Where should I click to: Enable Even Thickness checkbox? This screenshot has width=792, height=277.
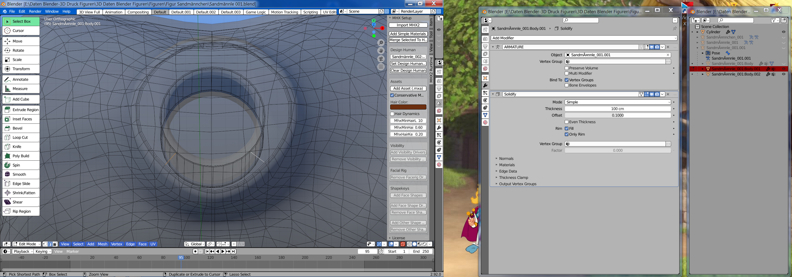567,122
